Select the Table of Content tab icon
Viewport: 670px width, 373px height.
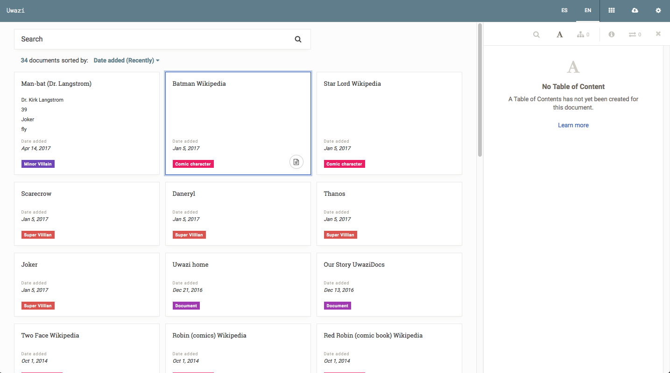point(559,35)
